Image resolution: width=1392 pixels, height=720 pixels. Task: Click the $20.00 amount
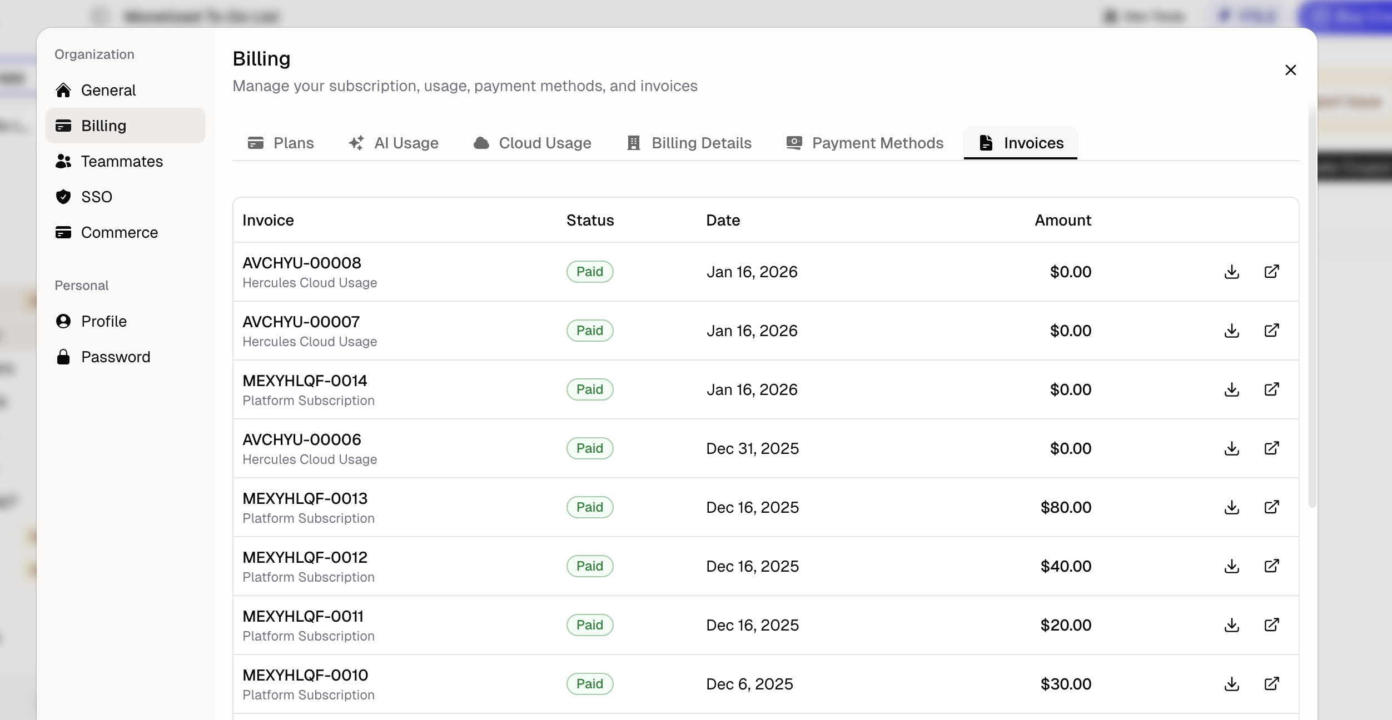1066,625
